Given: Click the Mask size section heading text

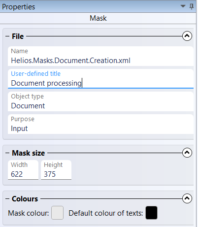Looking at the screenshot, I should point(29,153).
